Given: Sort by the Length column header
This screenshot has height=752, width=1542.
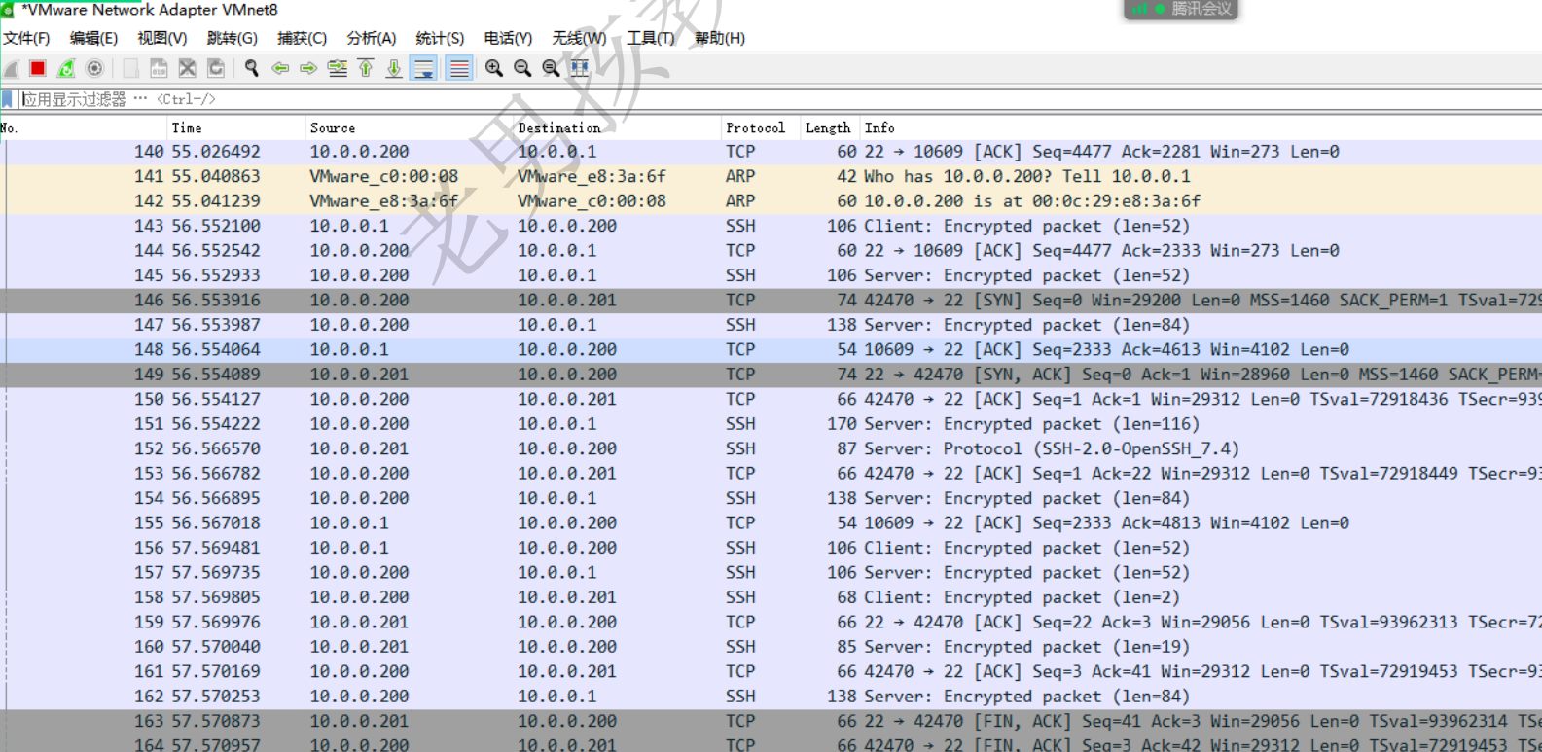Looking at the screenshot, I should [x=830, y=127].
